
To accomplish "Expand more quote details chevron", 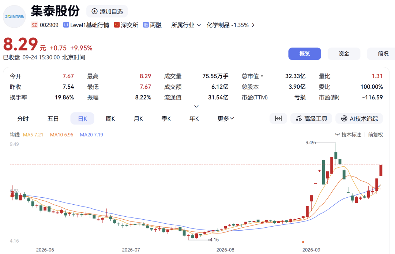I will coord(196,106).
